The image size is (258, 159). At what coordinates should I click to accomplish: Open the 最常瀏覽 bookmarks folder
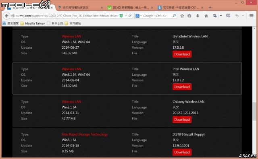pos(10,23)
